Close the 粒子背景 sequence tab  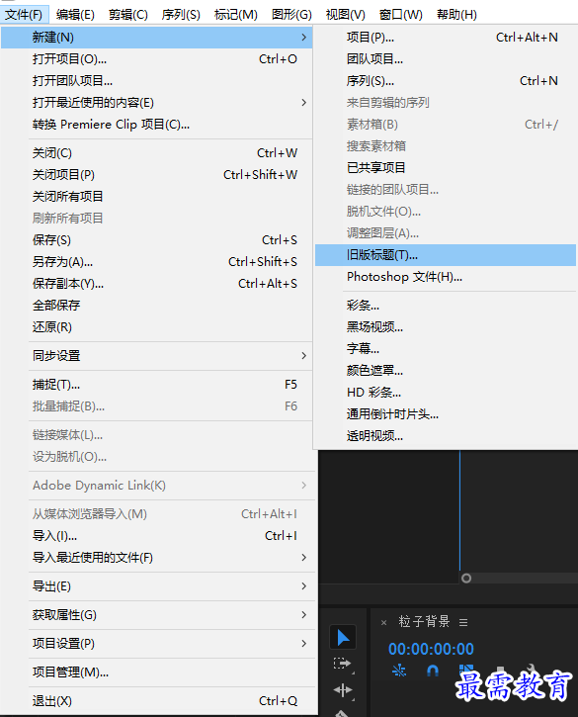[x=383, y=622]
